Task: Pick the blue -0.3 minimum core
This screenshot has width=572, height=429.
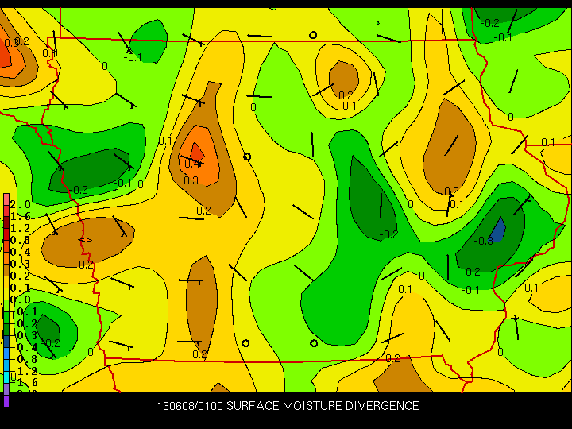Action: 498,229
